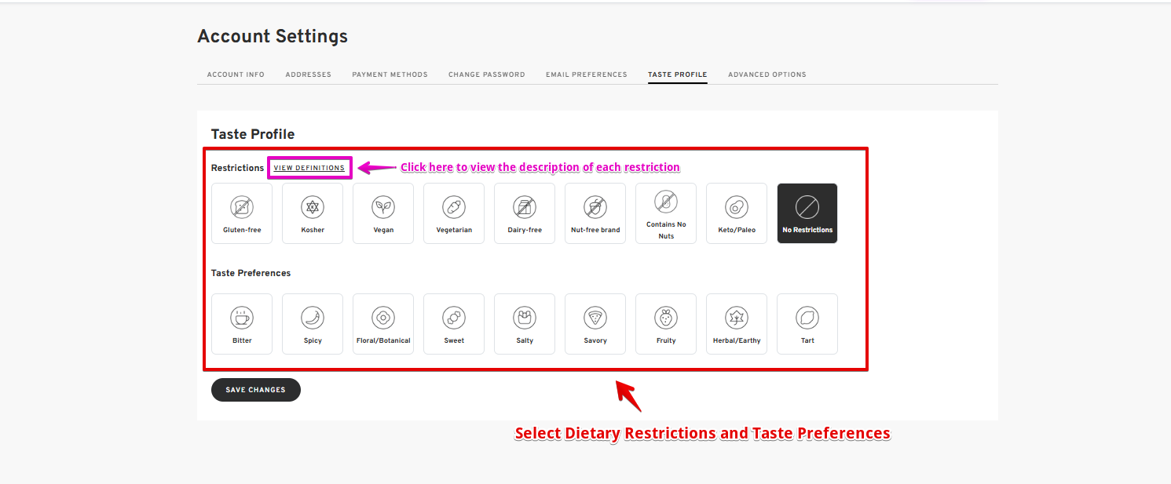Switch to the Payment Methods tab

(390, 75)
